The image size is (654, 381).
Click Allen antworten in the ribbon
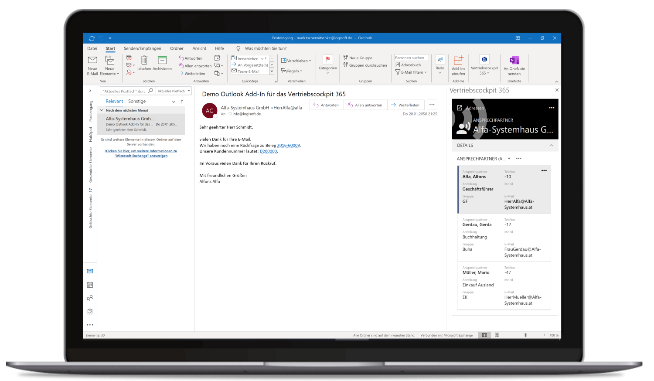click(195, 66)
